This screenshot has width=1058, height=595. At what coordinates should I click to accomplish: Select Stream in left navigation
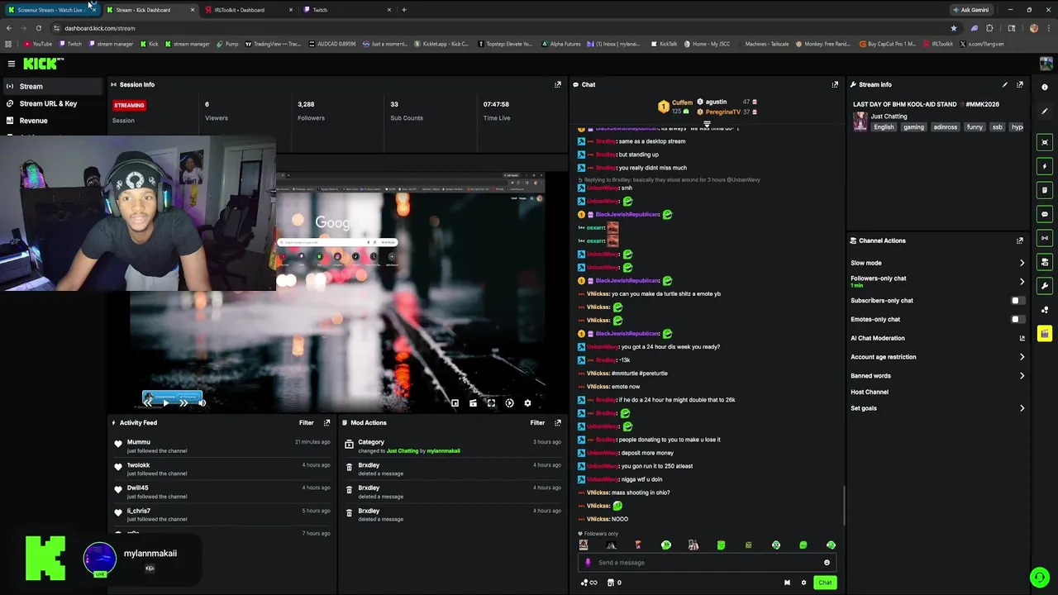tap(52, 86)
